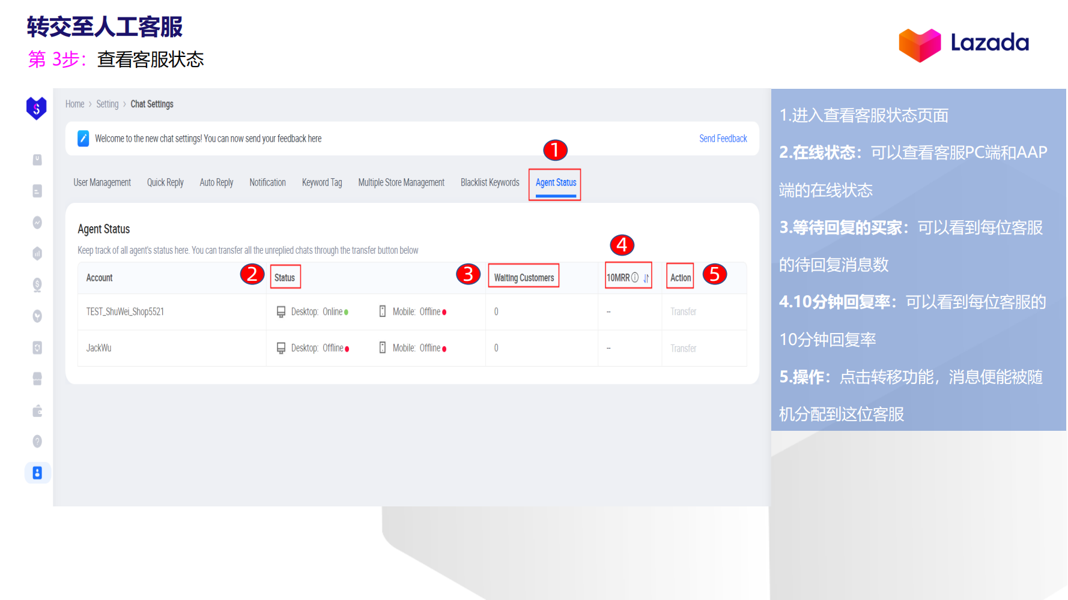
Task: Open the Auto Reply tab
Action: coord(216,182)
